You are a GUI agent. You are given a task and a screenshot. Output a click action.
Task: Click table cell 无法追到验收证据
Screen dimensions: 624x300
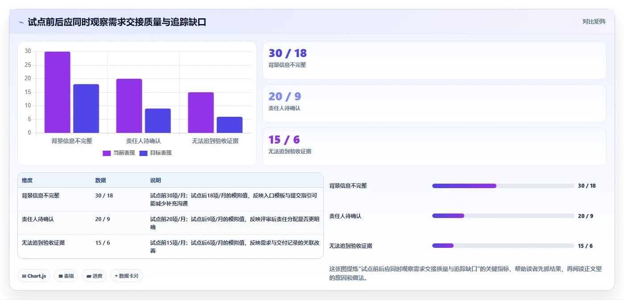43,243
